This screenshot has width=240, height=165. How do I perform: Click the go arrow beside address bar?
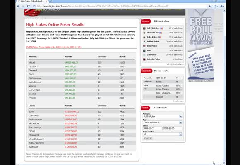(x=209, y=6)
